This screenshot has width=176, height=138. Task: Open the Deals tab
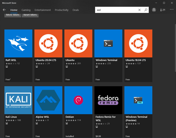pyautogui.click(x=76, y=10)
